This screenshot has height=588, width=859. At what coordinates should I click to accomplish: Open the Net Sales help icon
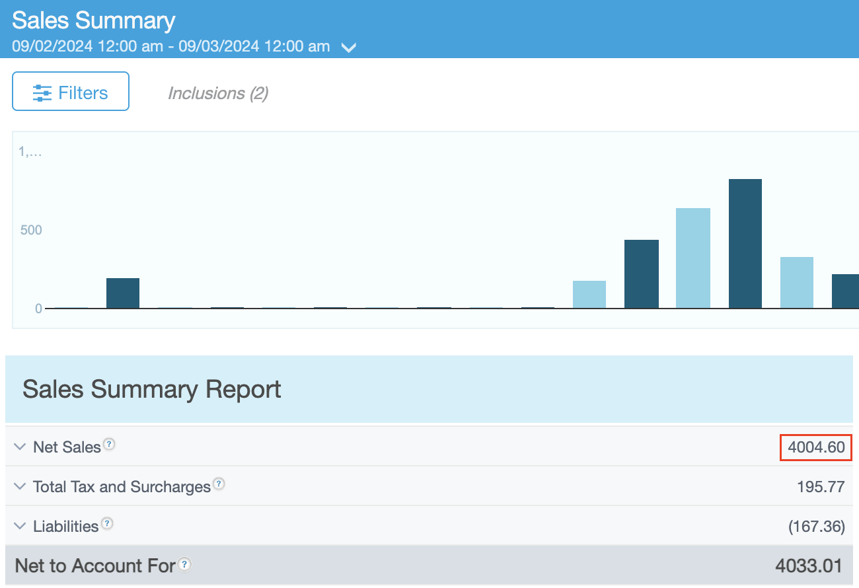(x=109, y=444)
